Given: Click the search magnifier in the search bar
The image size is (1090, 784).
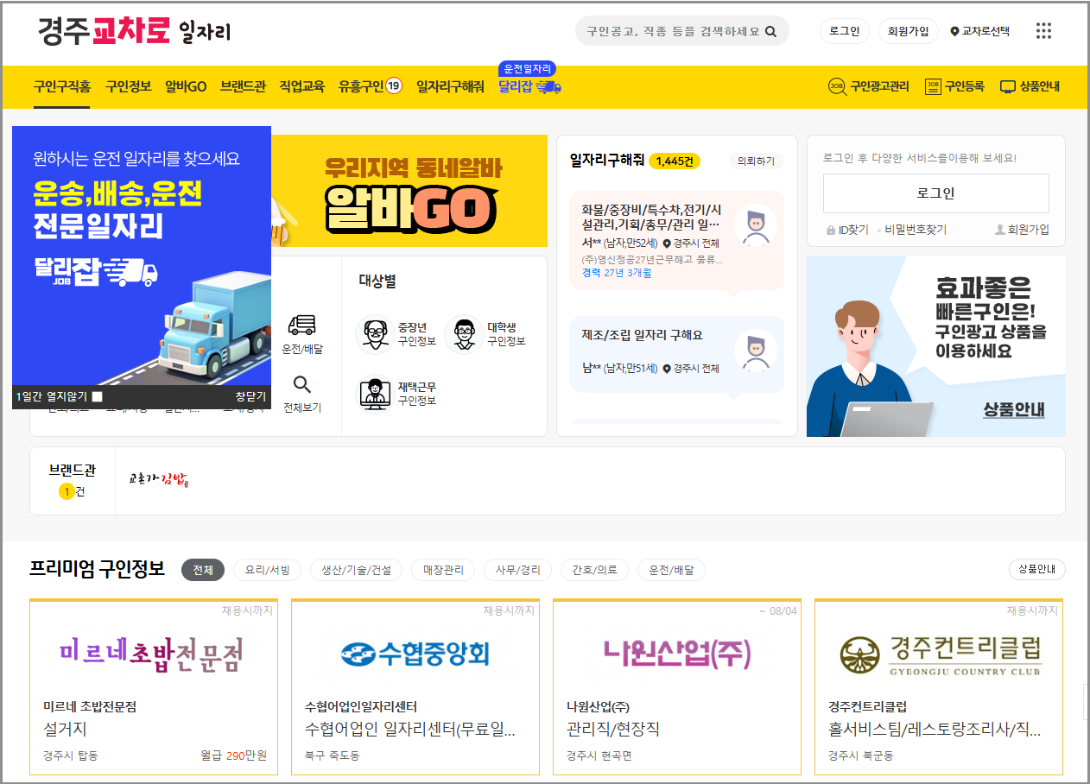Looking at the screenshot, I should pos(771,30).
